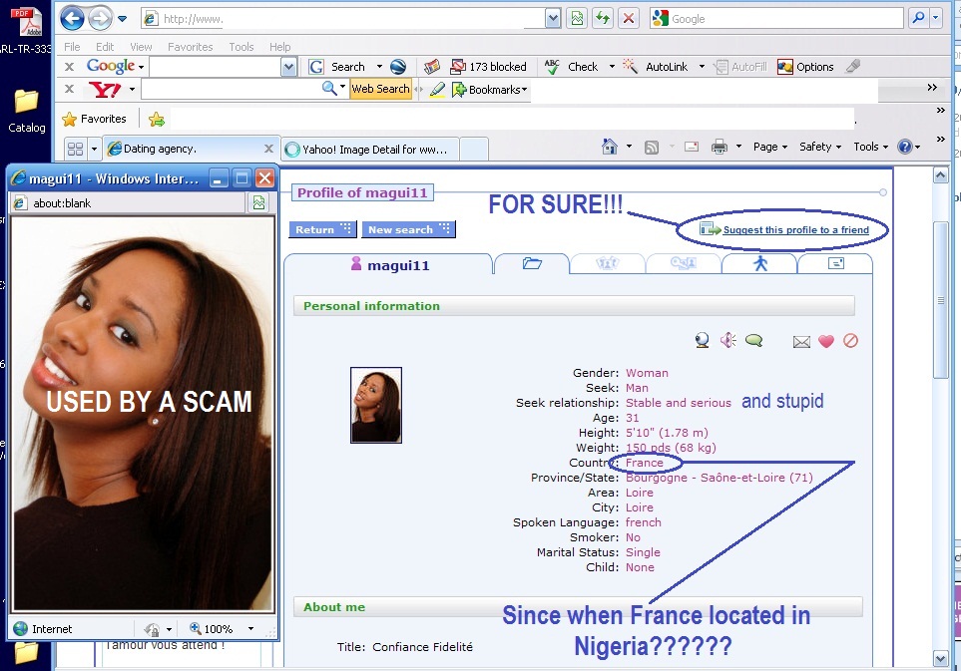Open the recent pages dropdown arrow

[122, 19]
